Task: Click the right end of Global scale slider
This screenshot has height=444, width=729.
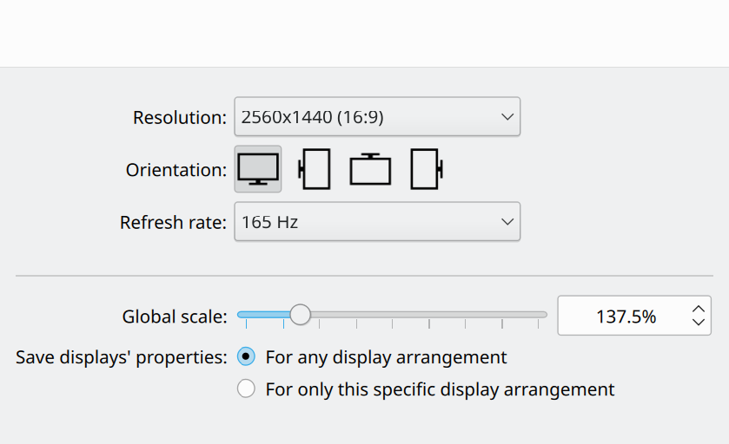Action: click(543, 315)
